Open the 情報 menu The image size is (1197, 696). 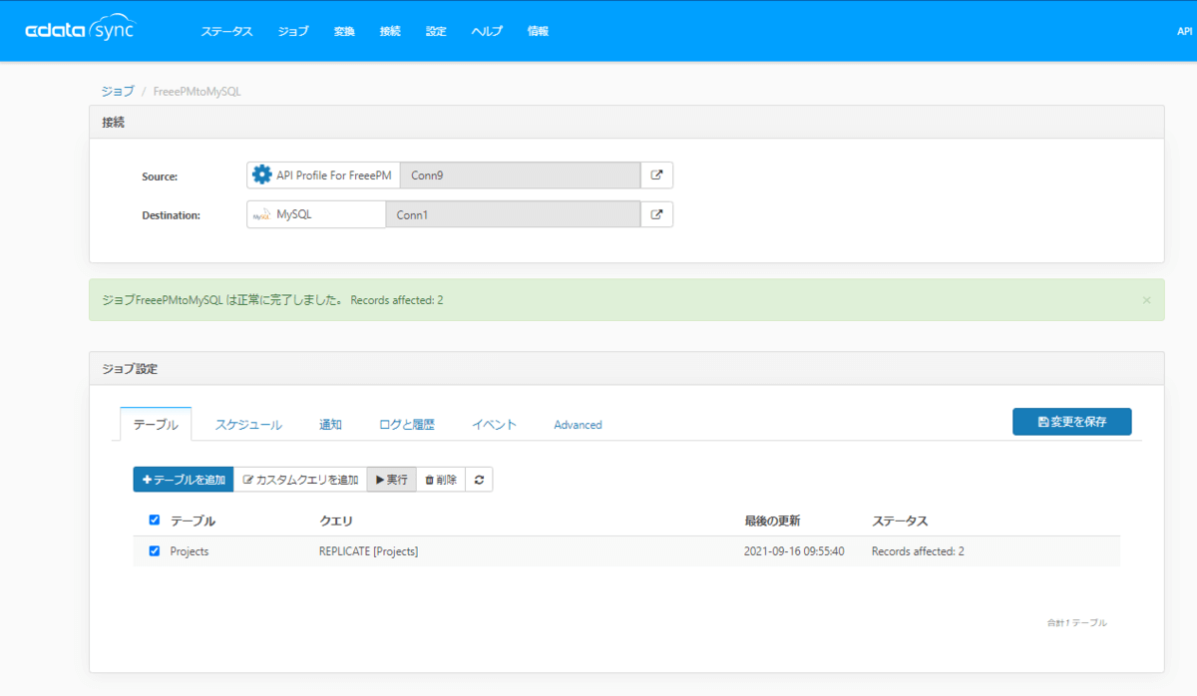[x=538, y=31]
